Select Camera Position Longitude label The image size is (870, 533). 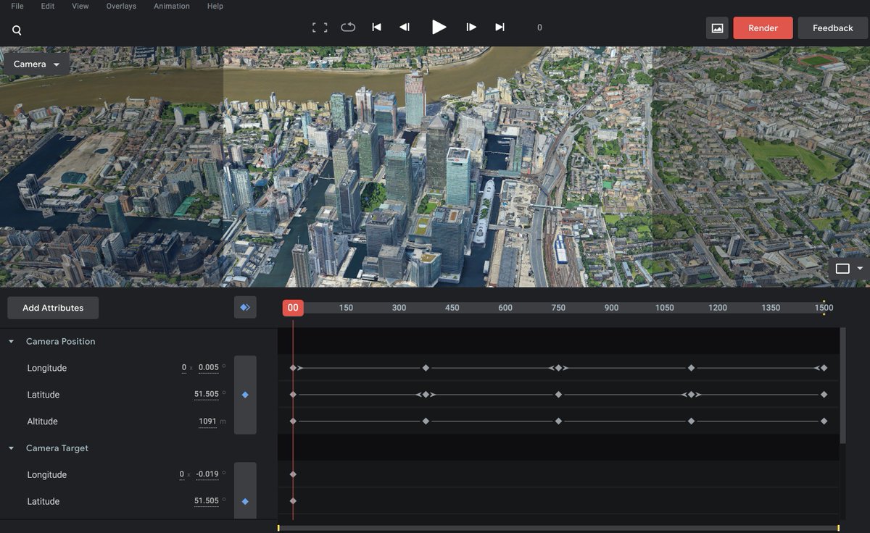(47, 368)
